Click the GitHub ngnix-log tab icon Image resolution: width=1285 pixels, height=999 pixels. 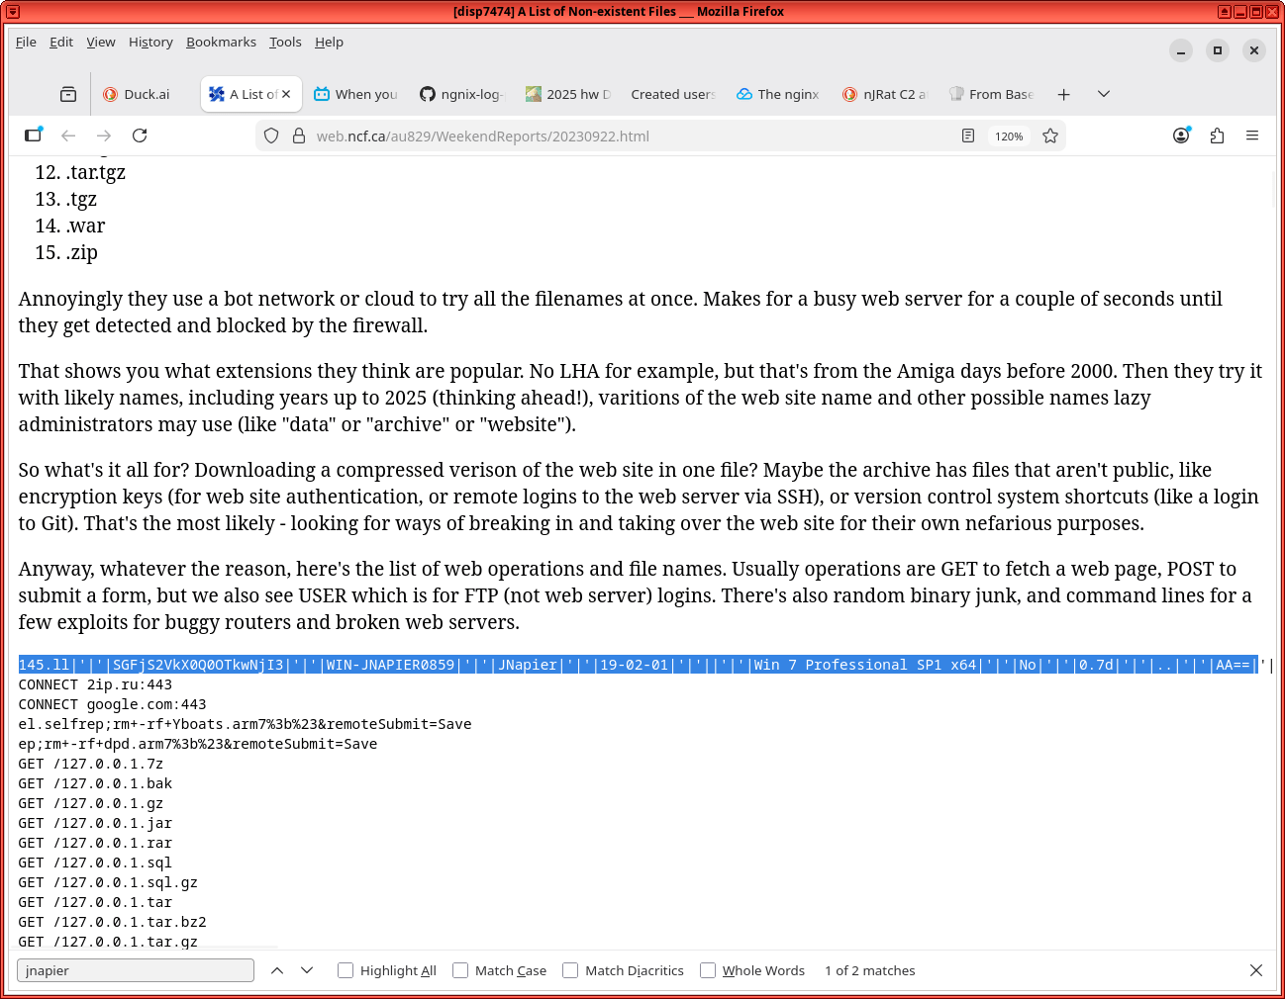pos(428,94)
